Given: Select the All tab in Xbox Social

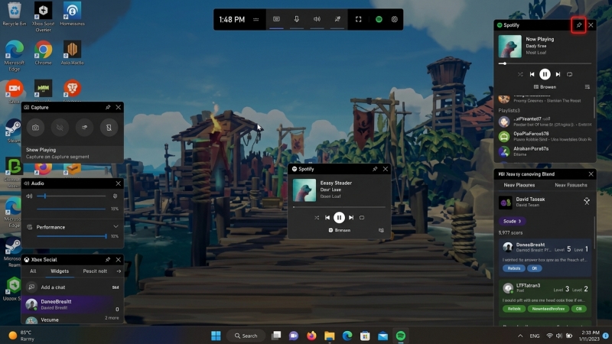Looking at the screenshot, I should [33, 271].
